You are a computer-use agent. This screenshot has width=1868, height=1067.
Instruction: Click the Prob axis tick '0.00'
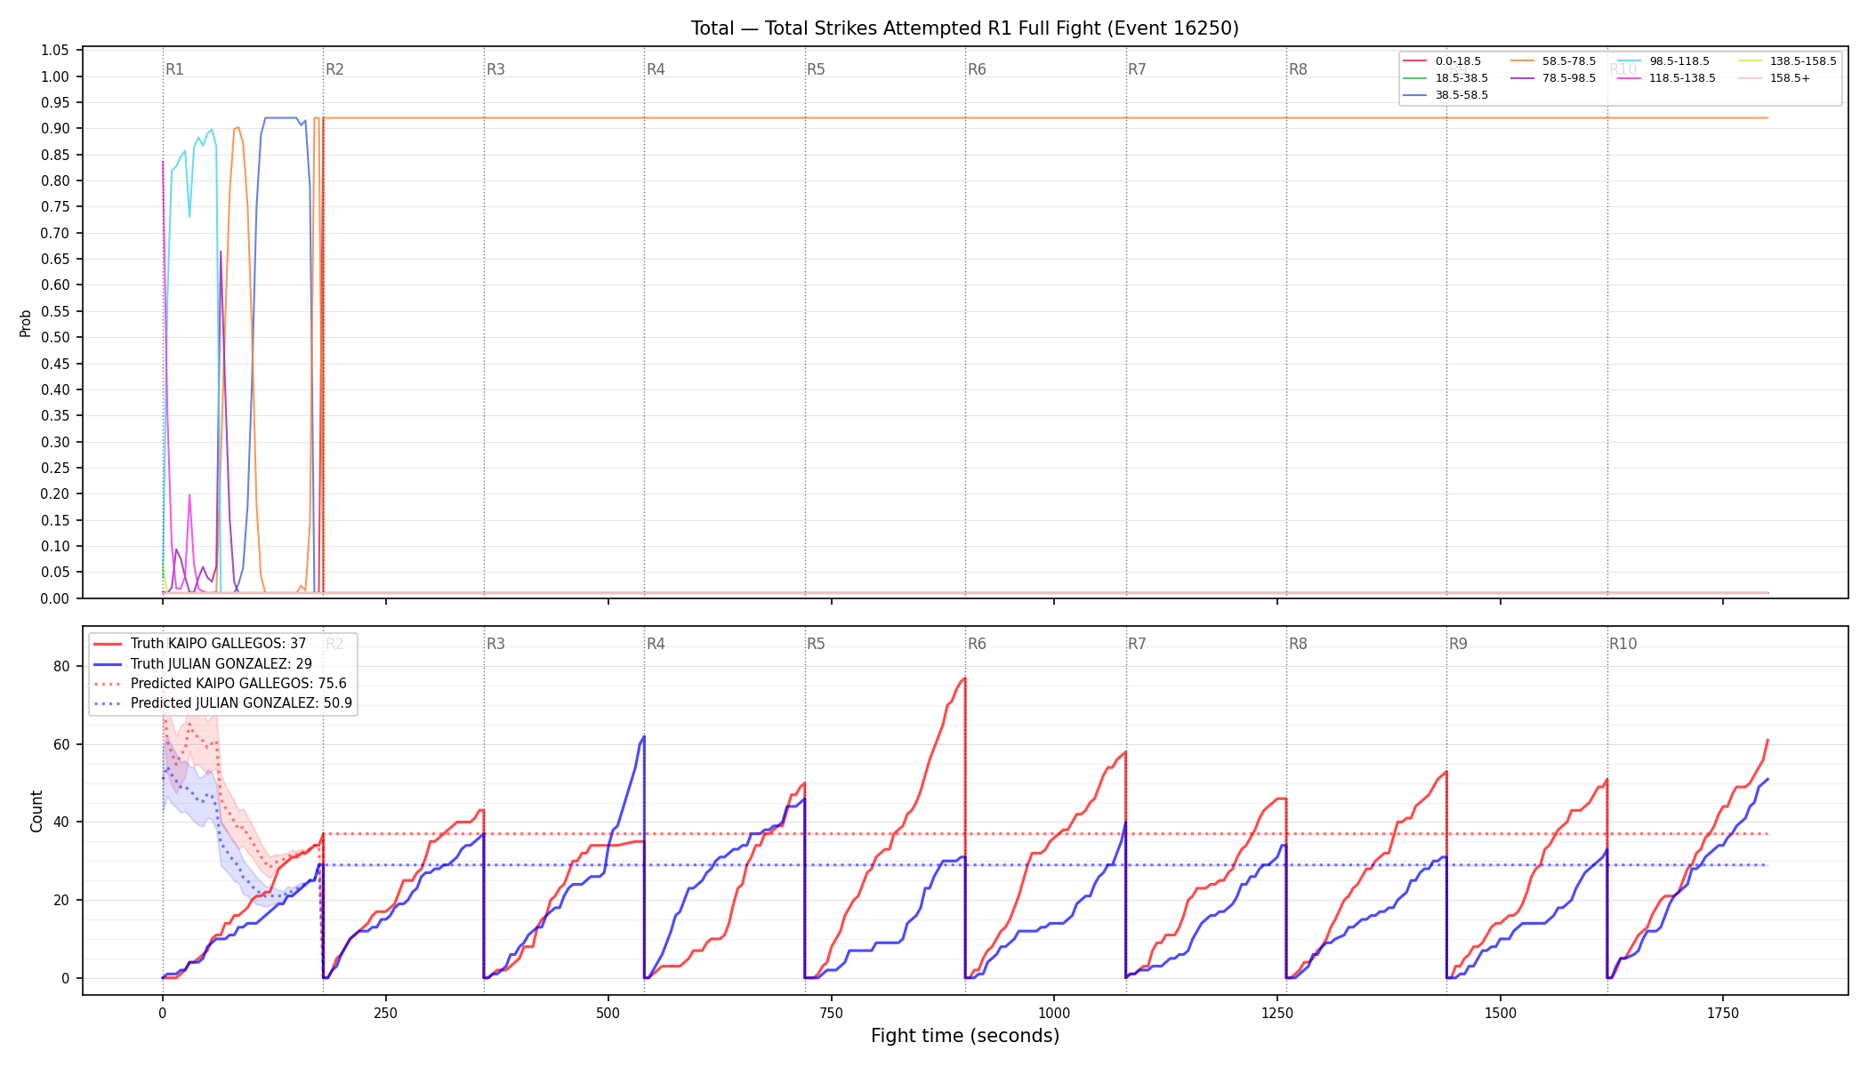point(55,598)
